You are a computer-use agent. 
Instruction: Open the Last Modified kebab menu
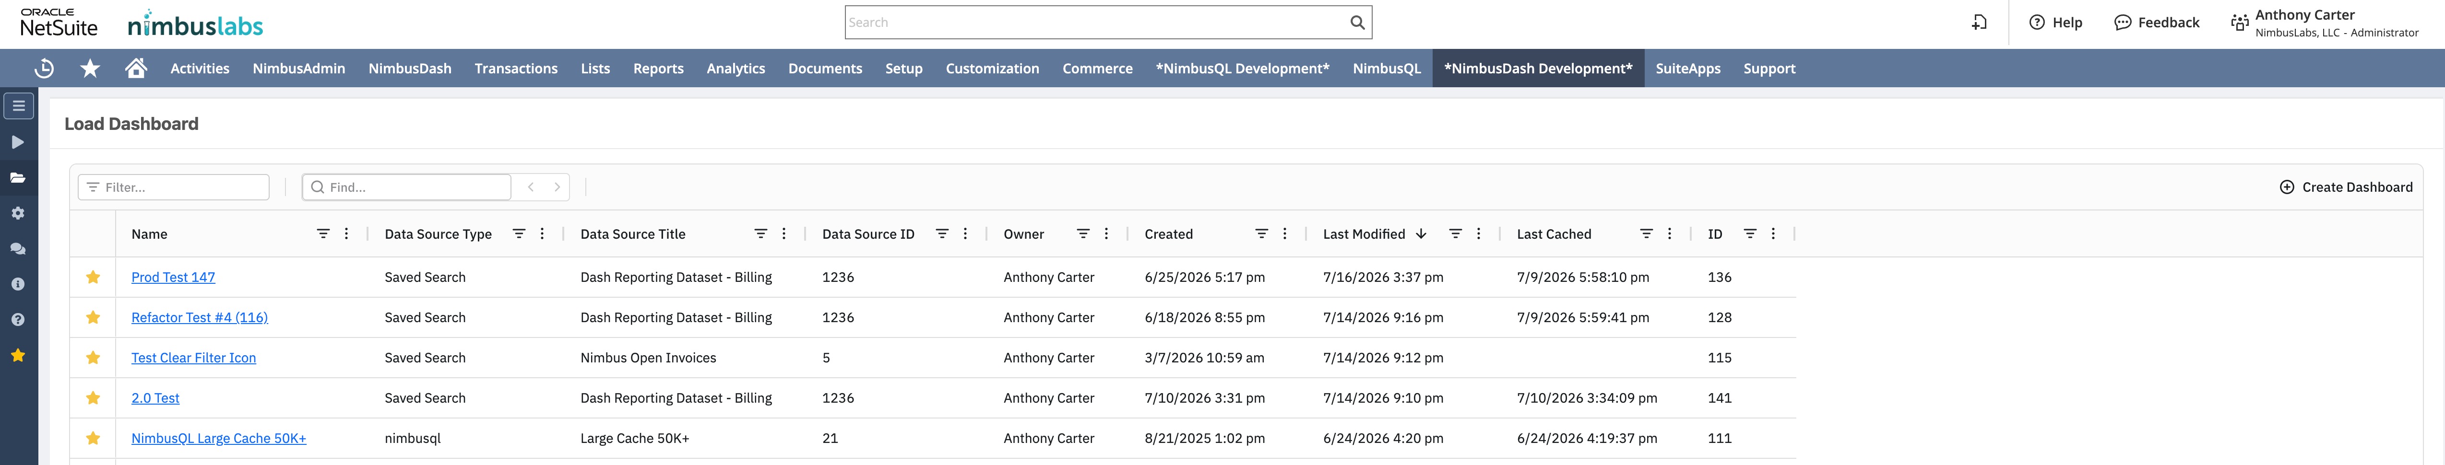pos(1479,233)
